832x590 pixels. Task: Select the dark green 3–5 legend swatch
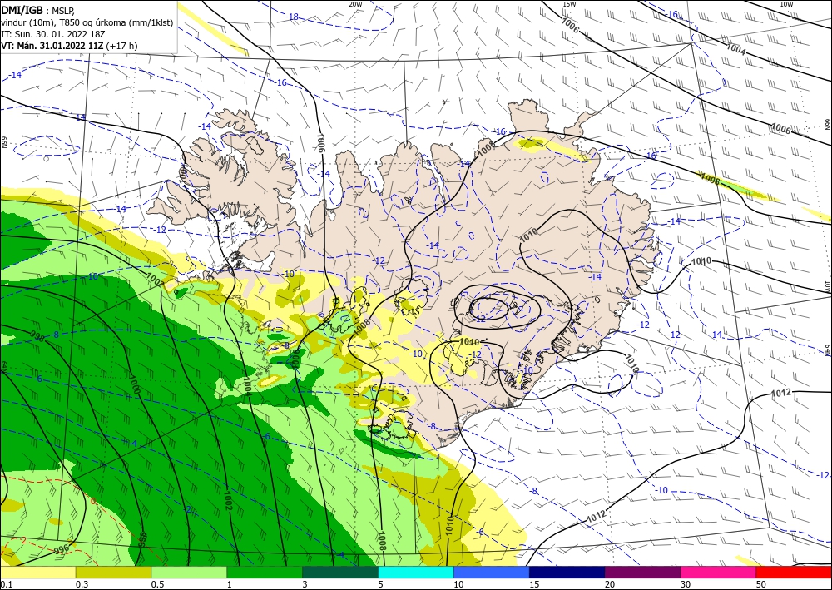340,572
